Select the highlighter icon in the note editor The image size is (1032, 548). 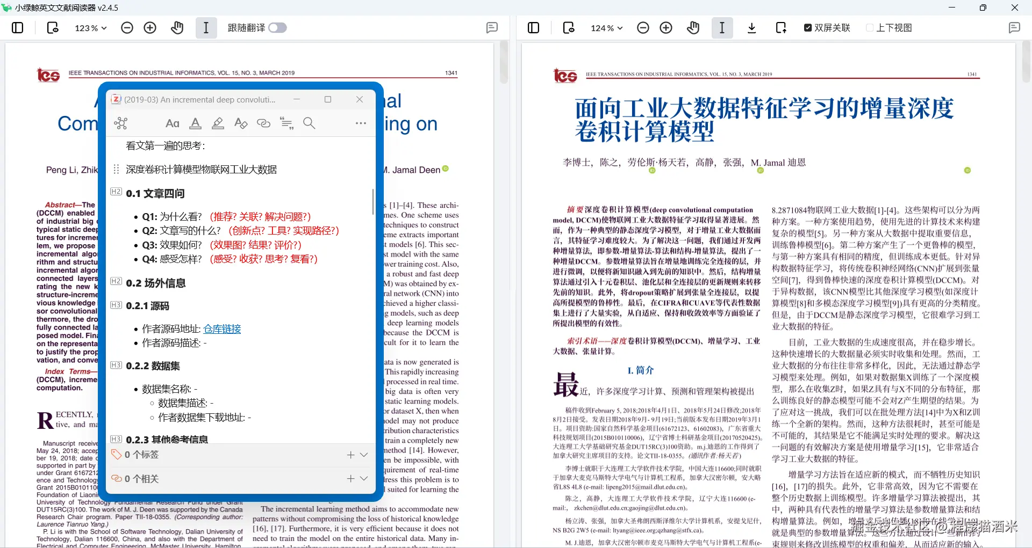[x=217, y=123]
